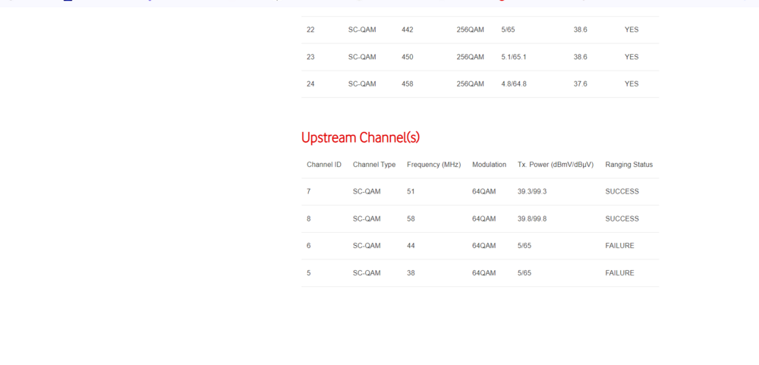Image resolution: width=759 pixels, height=365 pixels.
Task: Select downstream channel ID 24 cell
Action: click(310, 83)
